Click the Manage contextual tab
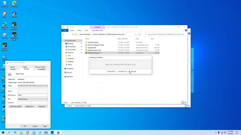The image size is (241, 135). pos(98,27)
